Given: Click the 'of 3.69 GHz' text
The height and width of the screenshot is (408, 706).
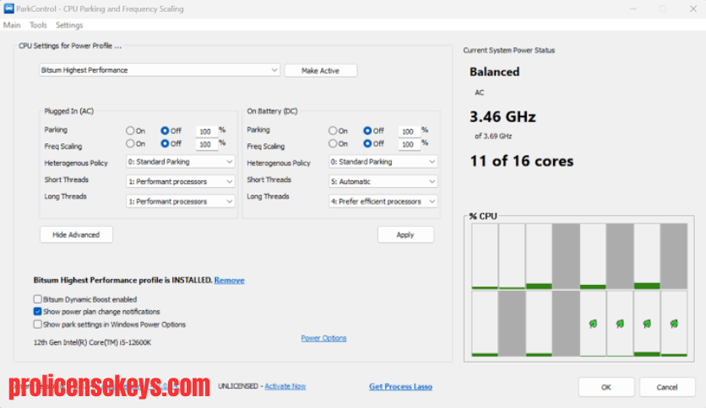Looking at the screenshot, I should coord(493,137).
